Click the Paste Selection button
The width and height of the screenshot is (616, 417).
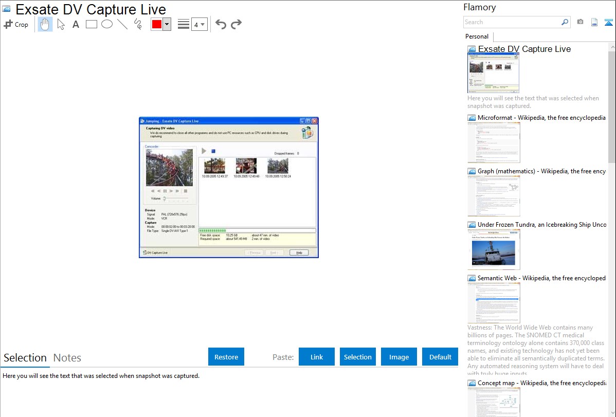[357, 357]
